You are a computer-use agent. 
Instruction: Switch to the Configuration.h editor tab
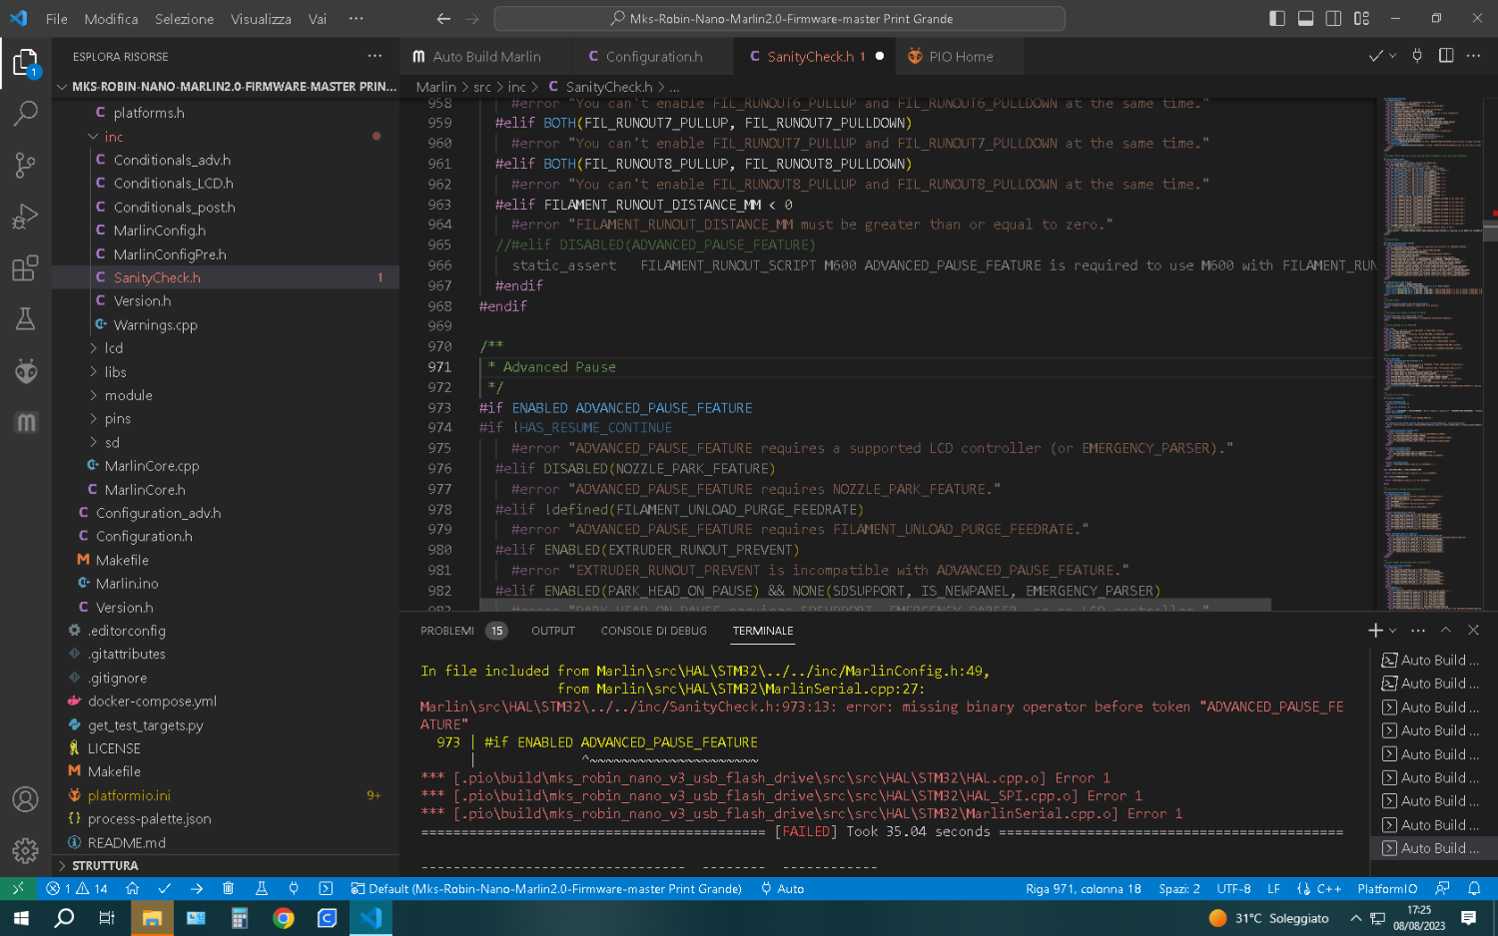coord(653,57)
